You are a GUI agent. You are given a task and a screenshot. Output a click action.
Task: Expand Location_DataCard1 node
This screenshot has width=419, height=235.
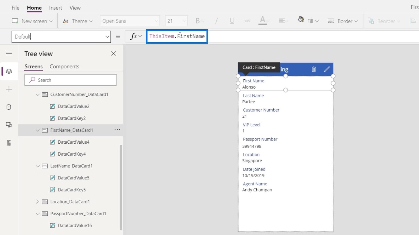pos(38,202)
